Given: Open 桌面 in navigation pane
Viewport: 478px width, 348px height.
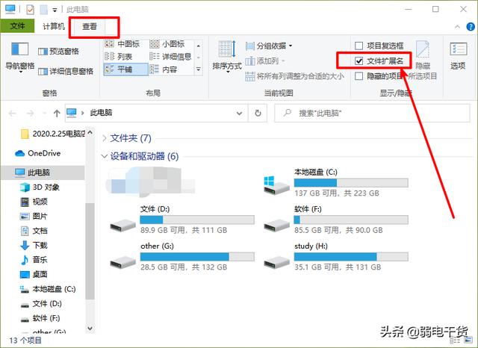Looking at the screenshot, I should 34,274.
